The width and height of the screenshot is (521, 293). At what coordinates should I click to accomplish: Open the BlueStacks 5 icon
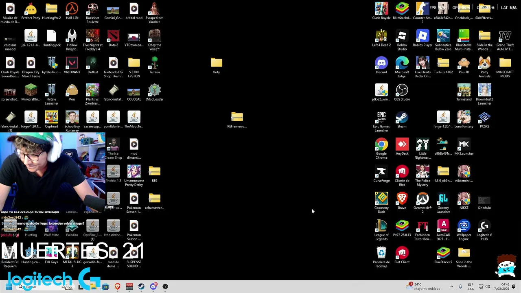tap(443, 256)
